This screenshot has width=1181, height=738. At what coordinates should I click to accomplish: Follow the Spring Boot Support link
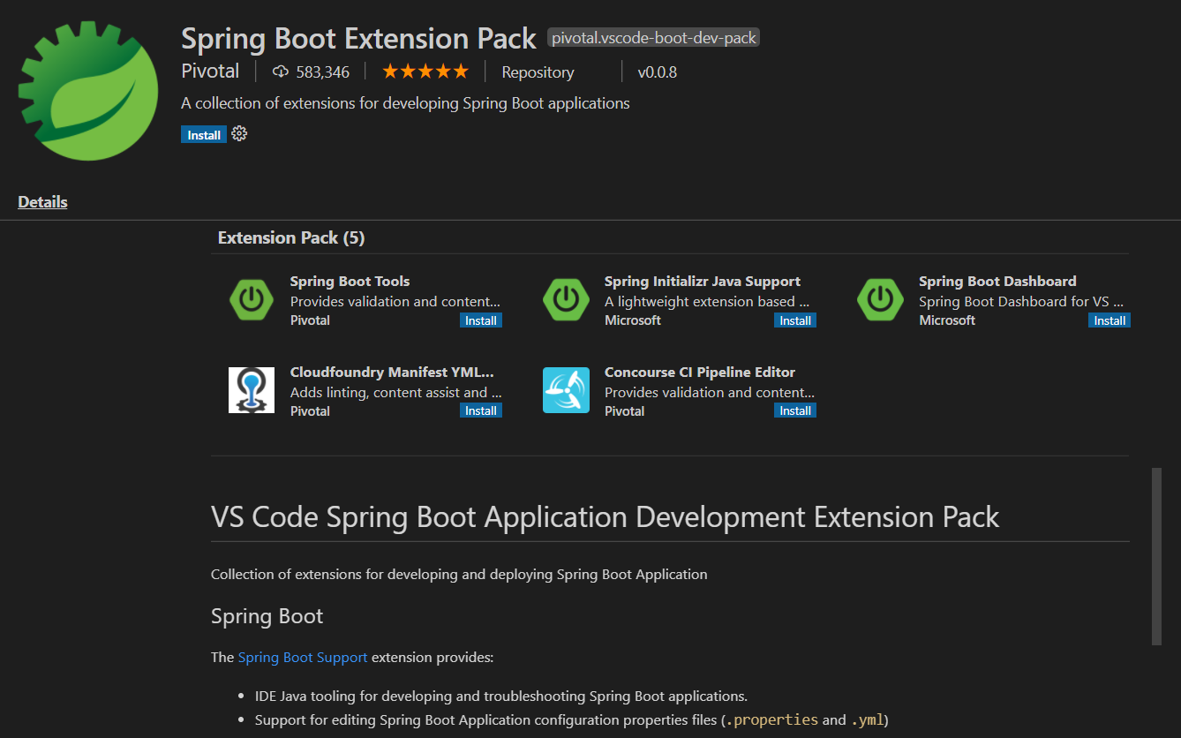(x=303, y=658)
